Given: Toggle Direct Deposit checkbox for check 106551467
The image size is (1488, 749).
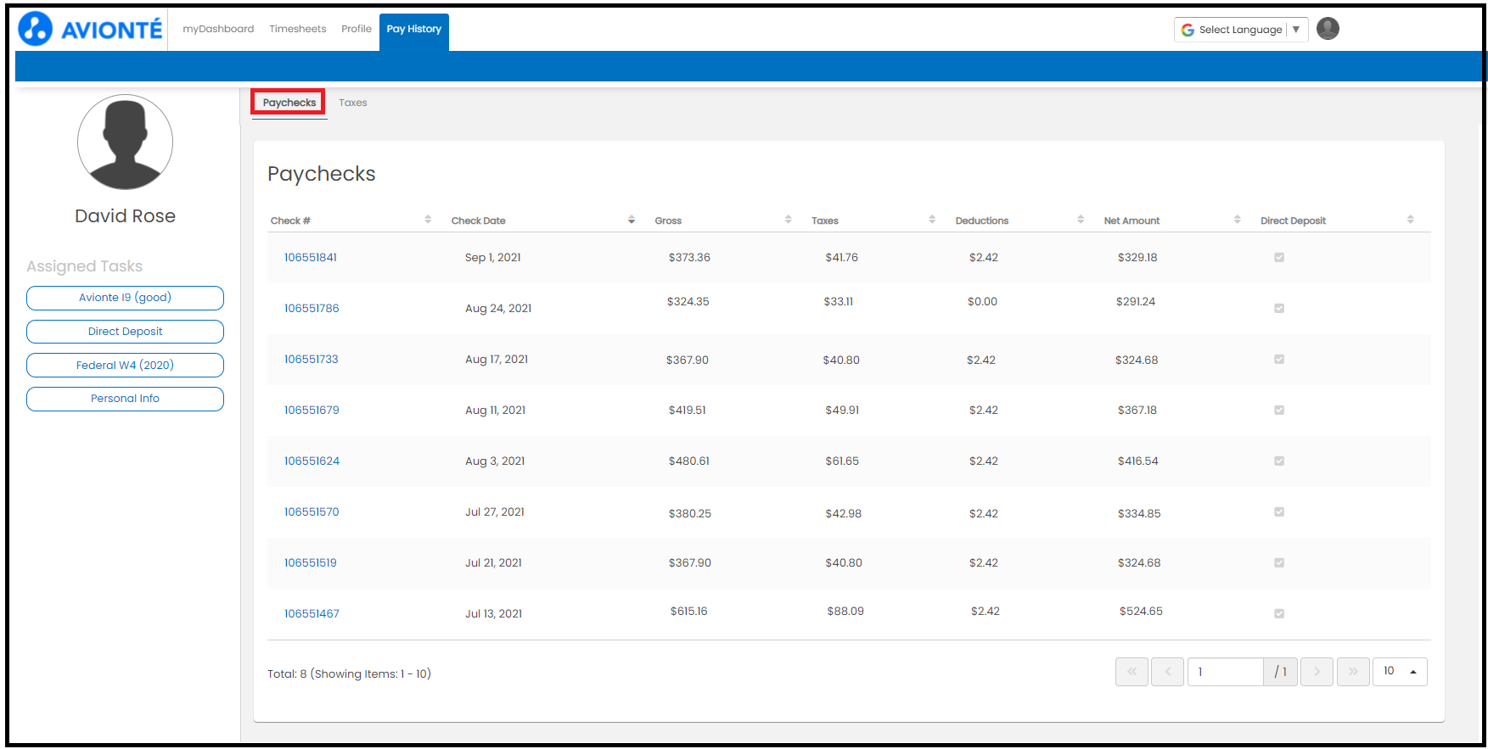Looking at the screenshot, I should point(1279,614).
